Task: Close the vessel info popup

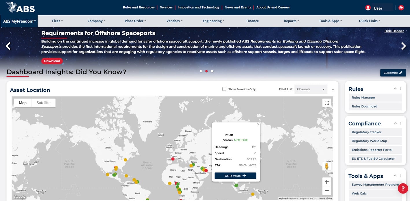Action: pos(258,124)
